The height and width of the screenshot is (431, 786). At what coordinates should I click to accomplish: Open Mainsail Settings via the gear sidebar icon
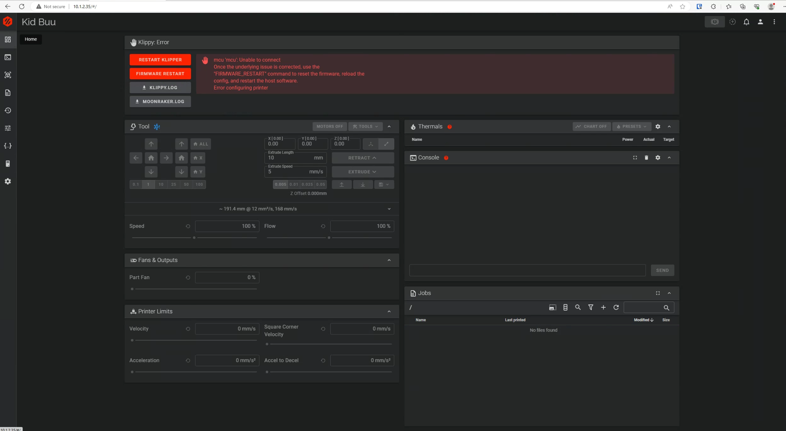[7, 181]
